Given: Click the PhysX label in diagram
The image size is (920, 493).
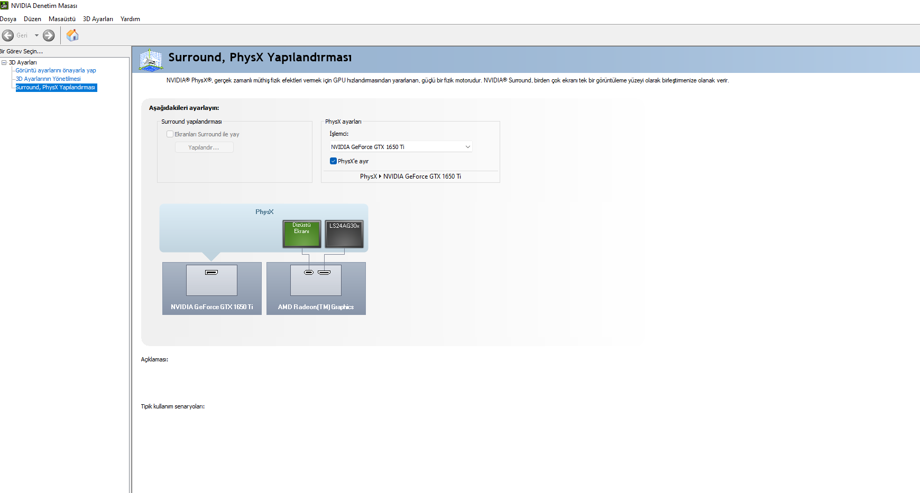Looking at the screenshot, I should [264, 212].
